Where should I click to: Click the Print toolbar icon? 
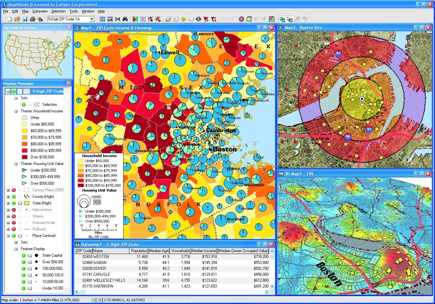tap(32, 19)
